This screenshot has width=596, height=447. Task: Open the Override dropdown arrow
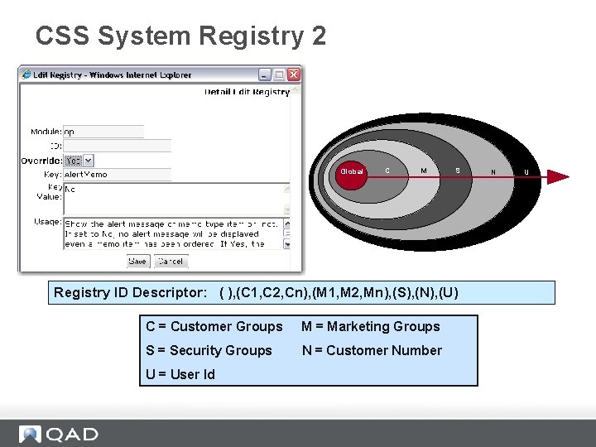tap(89, 161)
